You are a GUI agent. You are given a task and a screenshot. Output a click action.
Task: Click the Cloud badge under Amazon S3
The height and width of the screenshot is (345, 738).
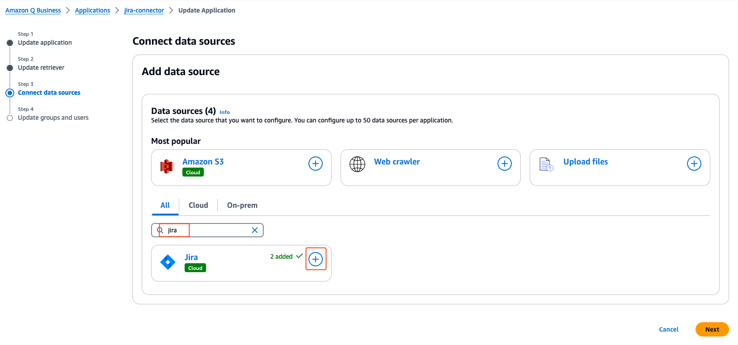tap(193, 172)
